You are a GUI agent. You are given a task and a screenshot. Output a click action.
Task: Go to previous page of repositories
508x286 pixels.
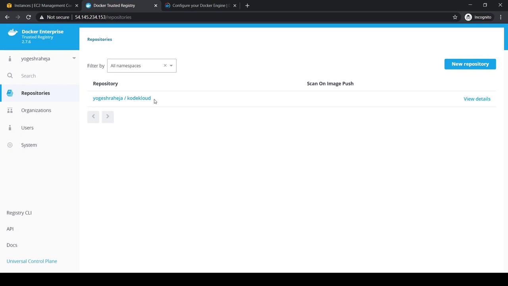point(93,116)
